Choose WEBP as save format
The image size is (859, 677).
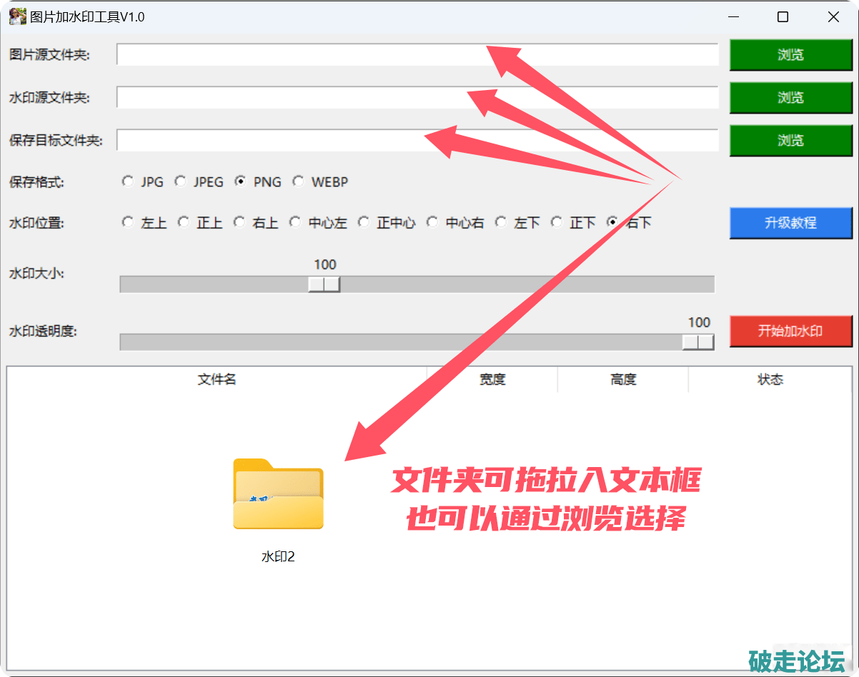pyautogui.click(x=298, y=181)
